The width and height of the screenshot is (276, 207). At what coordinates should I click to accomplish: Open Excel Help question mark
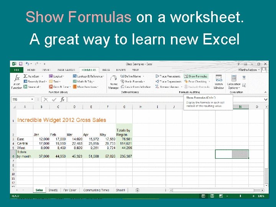(238, 64)
